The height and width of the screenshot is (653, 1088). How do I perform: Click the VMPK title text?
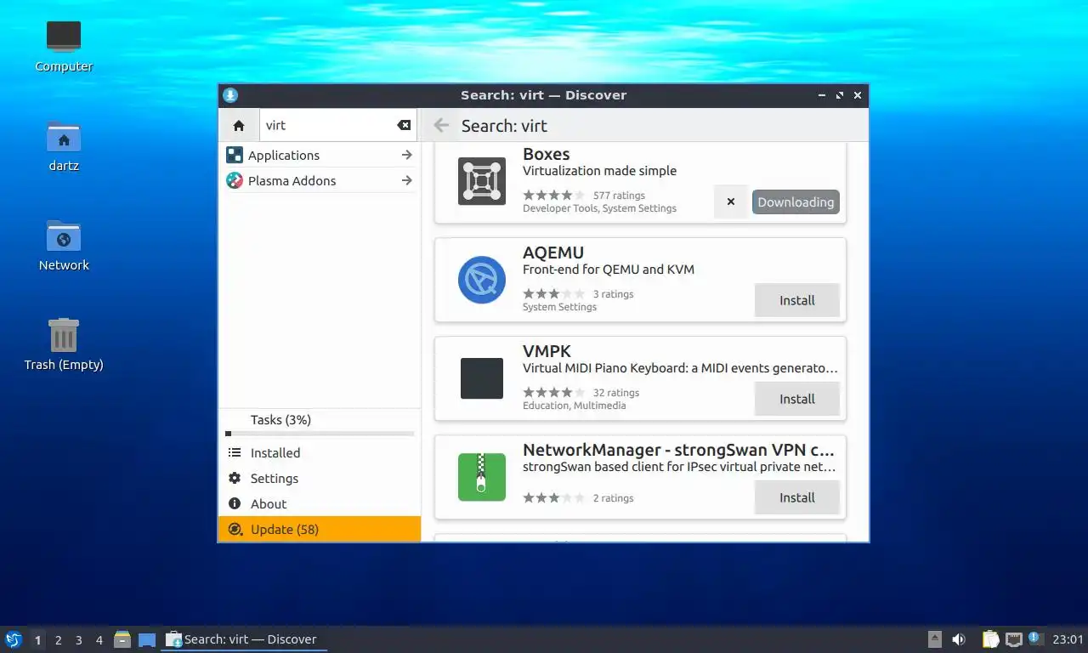point(547,351)
